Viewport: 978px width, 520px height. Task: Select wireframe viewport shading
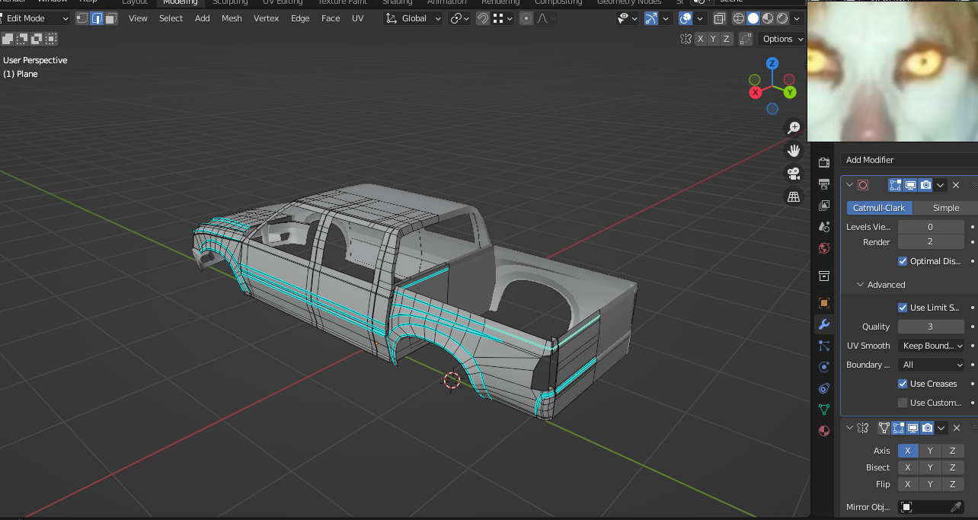pyautogui.click(x=738, y=18)
